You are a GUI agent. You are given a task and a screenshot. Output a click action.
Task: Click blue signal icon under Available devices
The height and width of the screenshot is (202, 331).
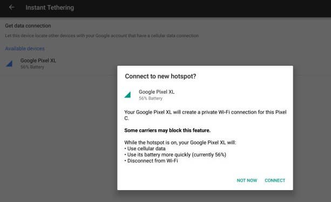tap(9, 64)
